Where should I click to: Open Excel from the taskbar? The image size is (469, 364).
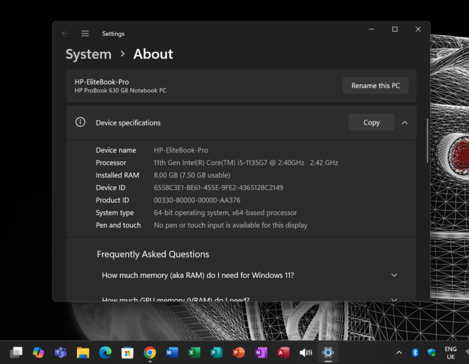[194, 352]
